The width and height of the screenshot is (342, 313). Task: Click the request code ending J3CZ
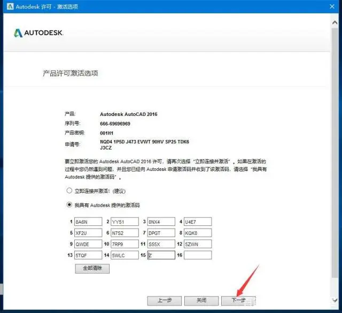(x=144, y=145)
